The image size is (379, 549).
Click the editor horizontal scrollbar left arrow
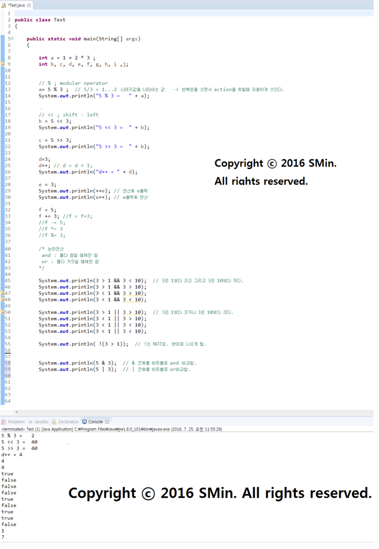pos(16,412)
